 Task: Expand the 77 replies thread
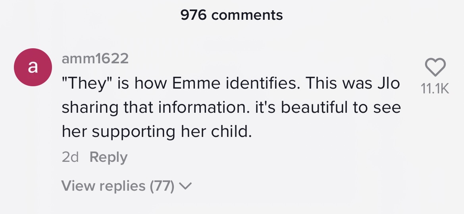point(117,186)
